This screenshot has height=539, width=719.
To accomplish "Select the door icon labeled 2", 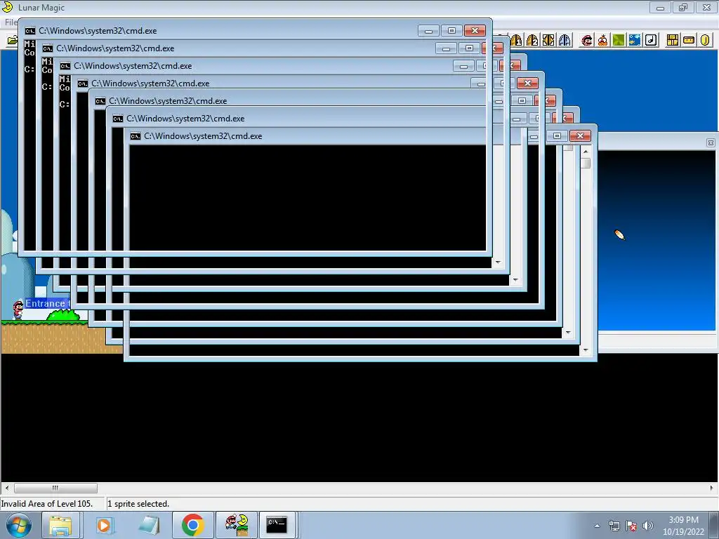I will [532, 40].
